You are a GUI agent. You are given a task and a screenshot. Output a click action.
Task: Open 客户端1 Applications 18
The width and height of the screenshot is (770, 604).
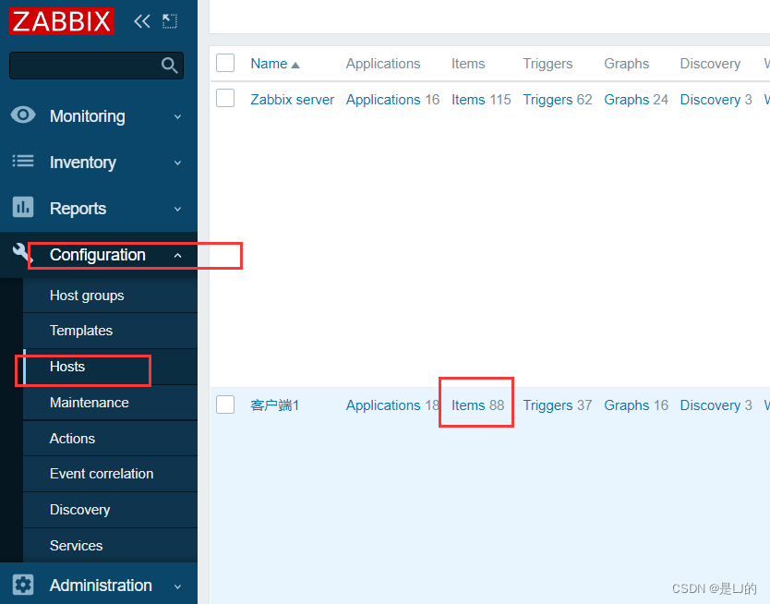click(x=383, y=405)
